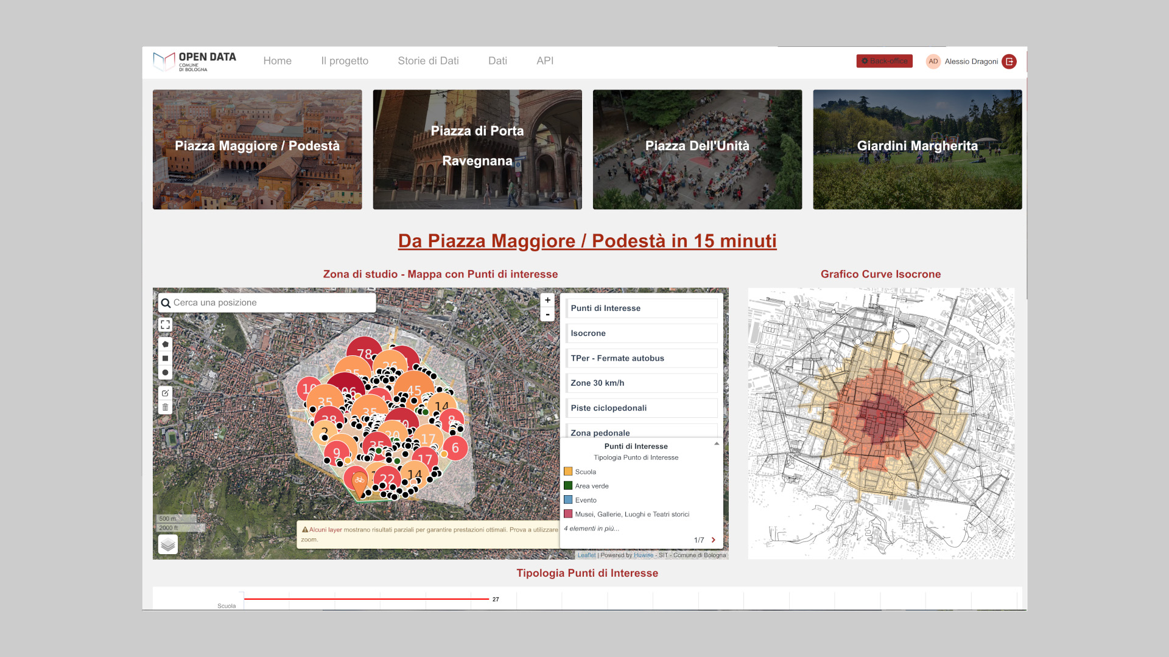This screenshot has height=657, width=1169.
Task: Click the Back-office button
Action: 884,61
